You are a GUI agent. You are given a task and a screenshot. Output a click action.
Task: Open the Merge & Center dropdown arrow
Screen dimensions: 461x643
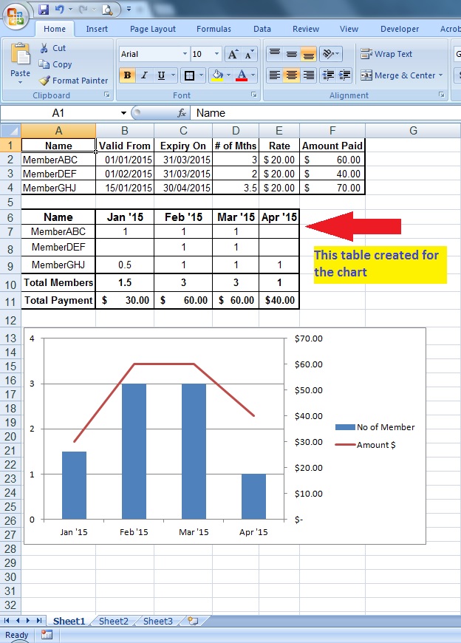[x=441, y=75]
